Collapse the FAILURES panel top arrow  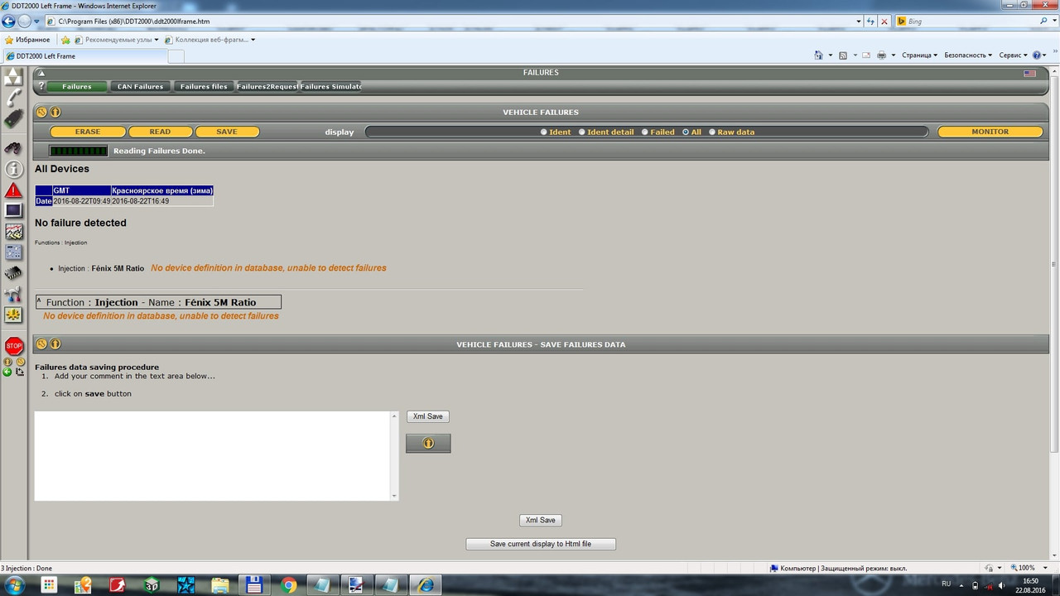(x=41, y=73)
